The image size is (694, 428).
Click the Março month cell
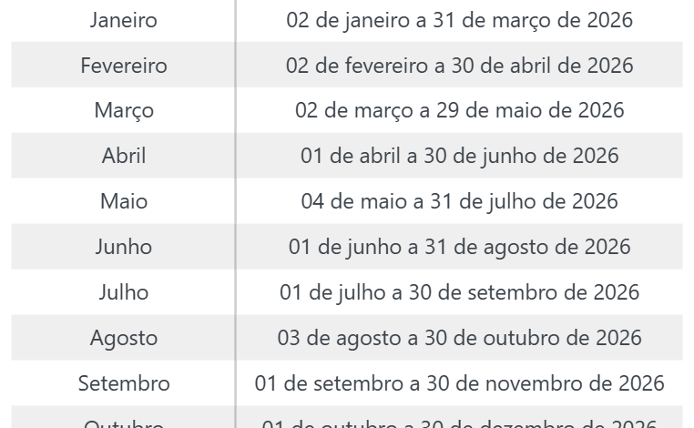tap(123, 111)
